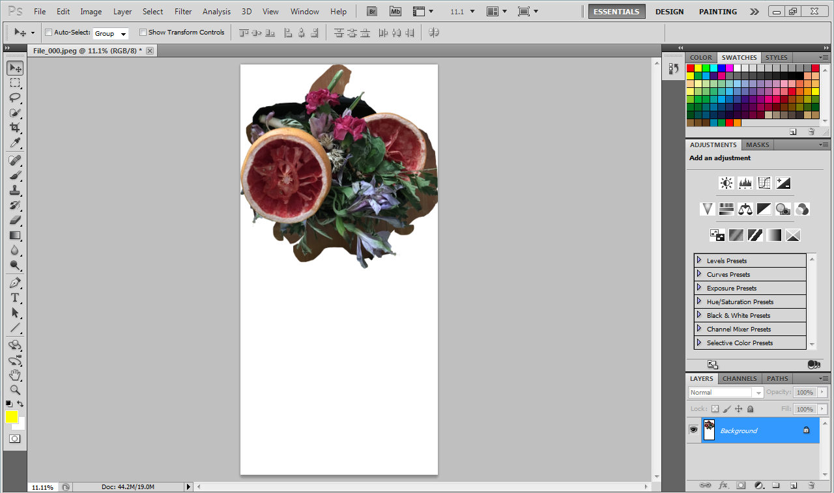Image resolution: width=834 pixels, height=493 pixels.
Task: Select the Clone Stamp tool
Action: click(15, 190)
